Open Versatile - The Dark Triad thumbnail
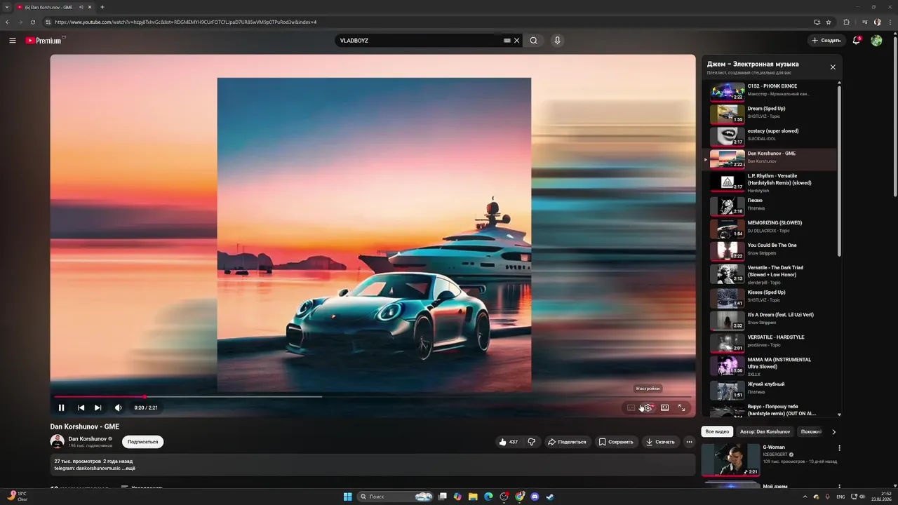Viewport: 898px width, 505px height. pyautogui.click(x=728, y=274)
